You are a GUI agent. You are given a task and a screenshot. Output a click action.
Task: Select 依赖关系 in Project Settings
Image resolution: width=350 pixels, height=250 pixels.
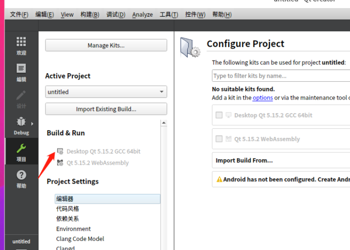click(68, 219)
